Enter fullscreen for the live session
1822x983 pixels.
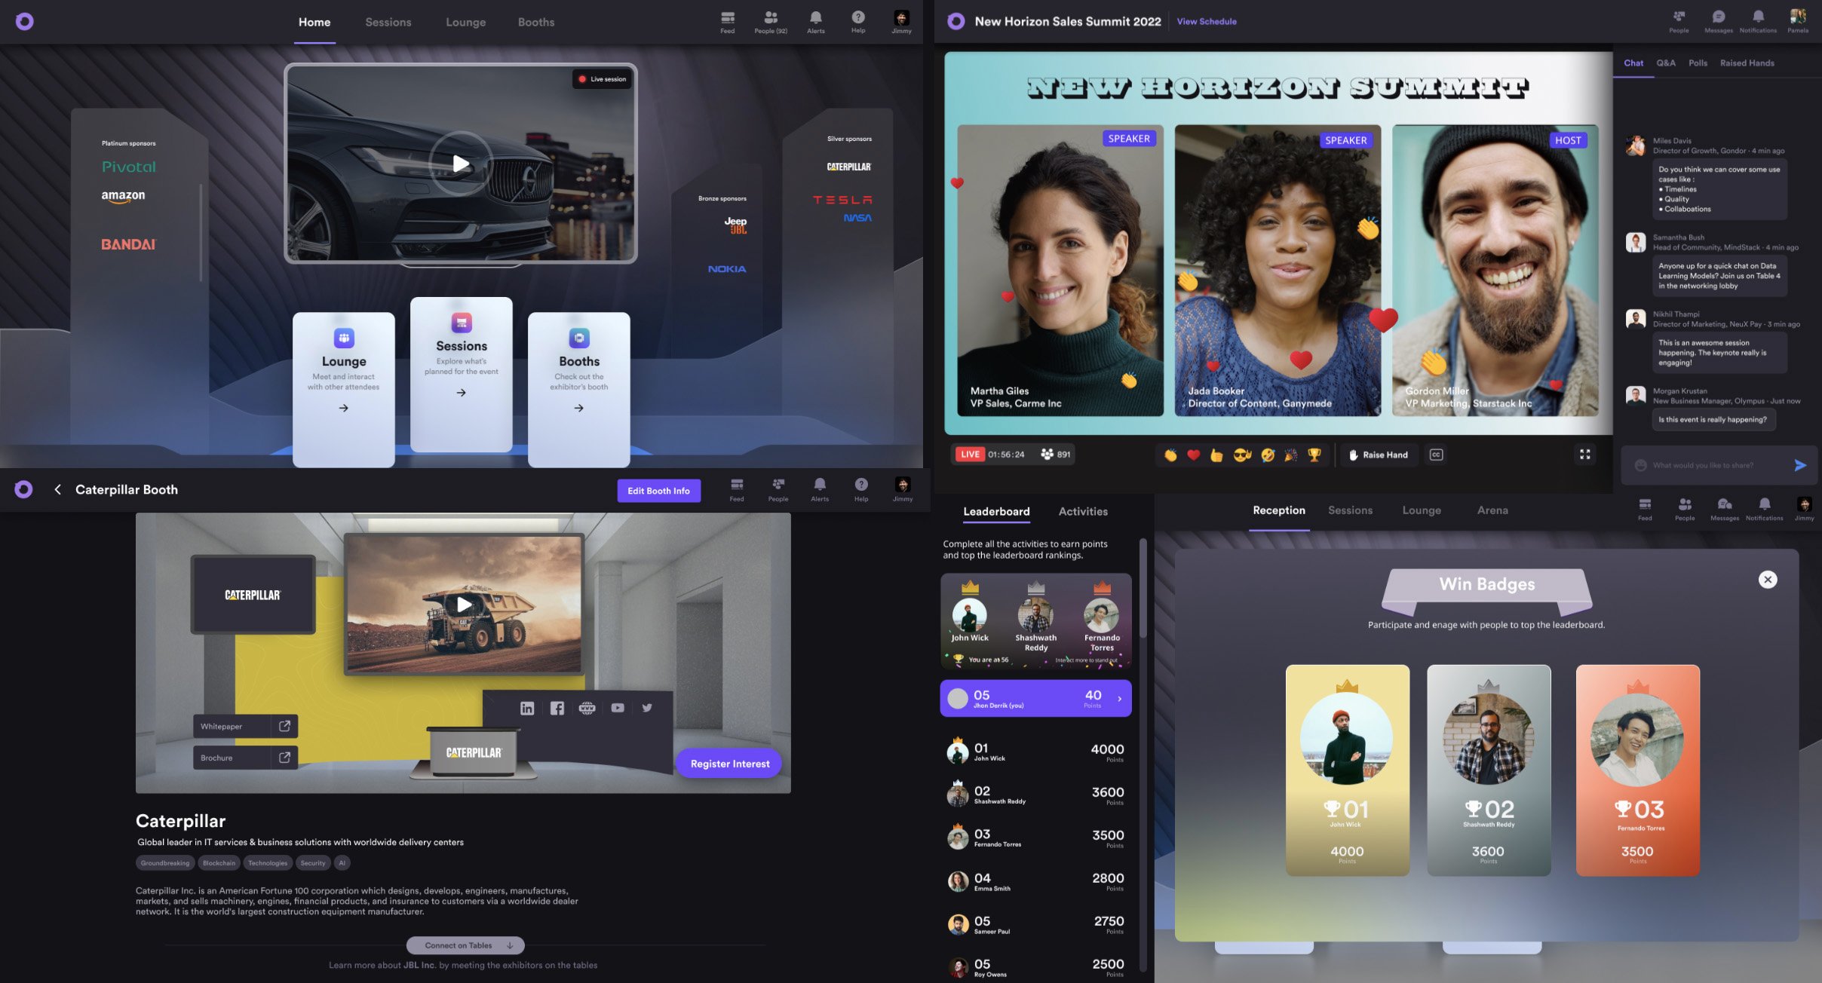(1585, 455)
